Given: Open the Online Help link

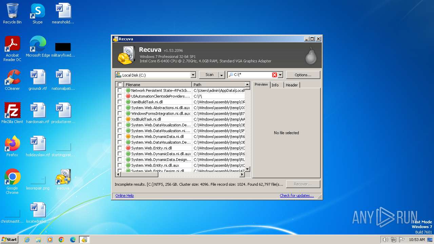Looking at the screenshot, I should pyautogui.click(x=124, y=196).
